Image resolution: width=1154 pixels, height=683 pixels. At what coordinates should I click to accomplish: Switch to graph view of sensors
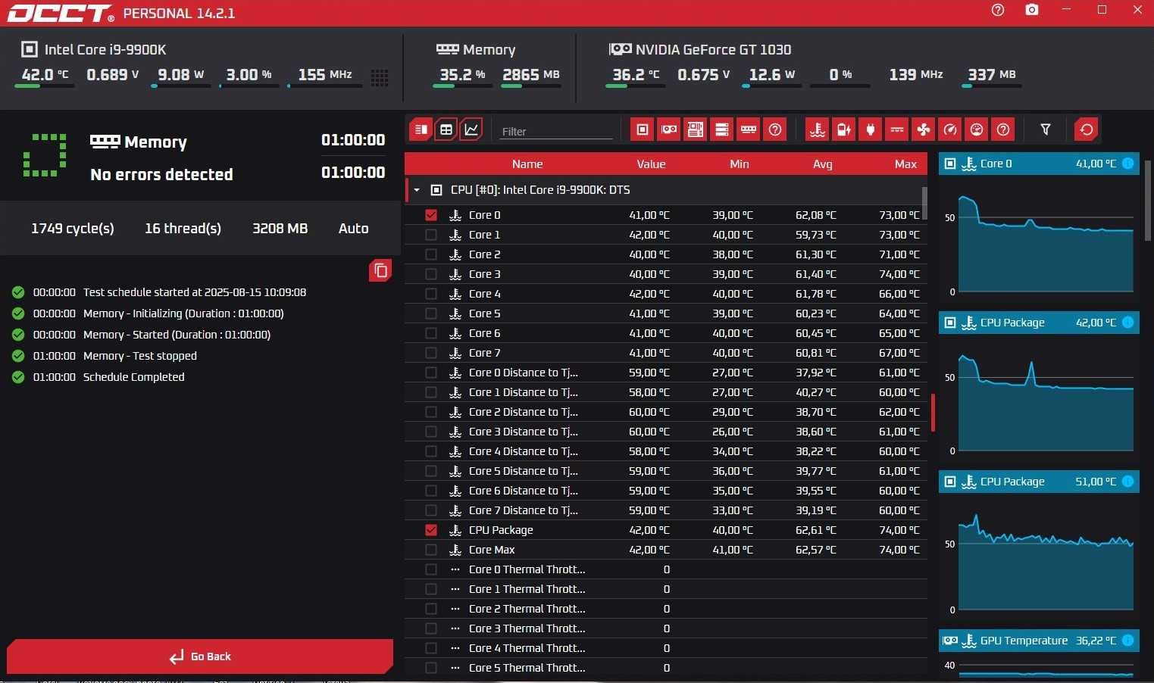tap(471, 129)
